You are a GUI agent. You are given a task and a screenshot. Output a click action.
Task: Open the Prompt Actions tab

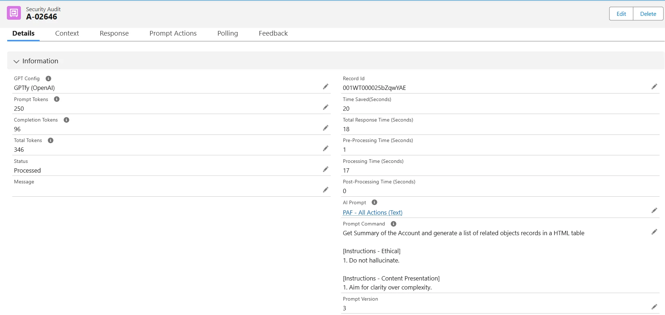[x=173, y=33]
